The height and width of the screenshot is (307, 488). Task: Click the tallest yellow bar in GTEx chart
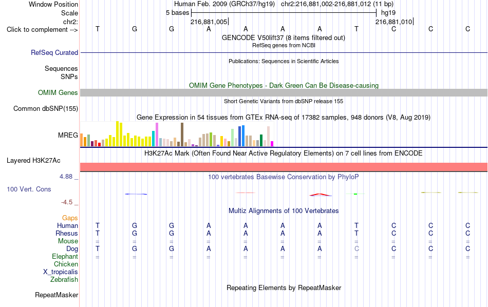click(117, 134)
